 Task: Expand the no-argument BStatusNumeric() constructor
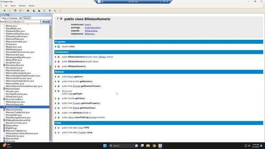55,66
